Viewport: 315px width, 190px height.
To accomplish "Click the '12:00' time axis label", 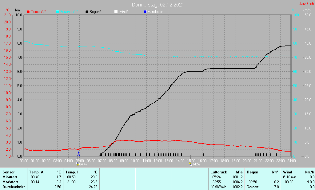I will click(158, 161).
